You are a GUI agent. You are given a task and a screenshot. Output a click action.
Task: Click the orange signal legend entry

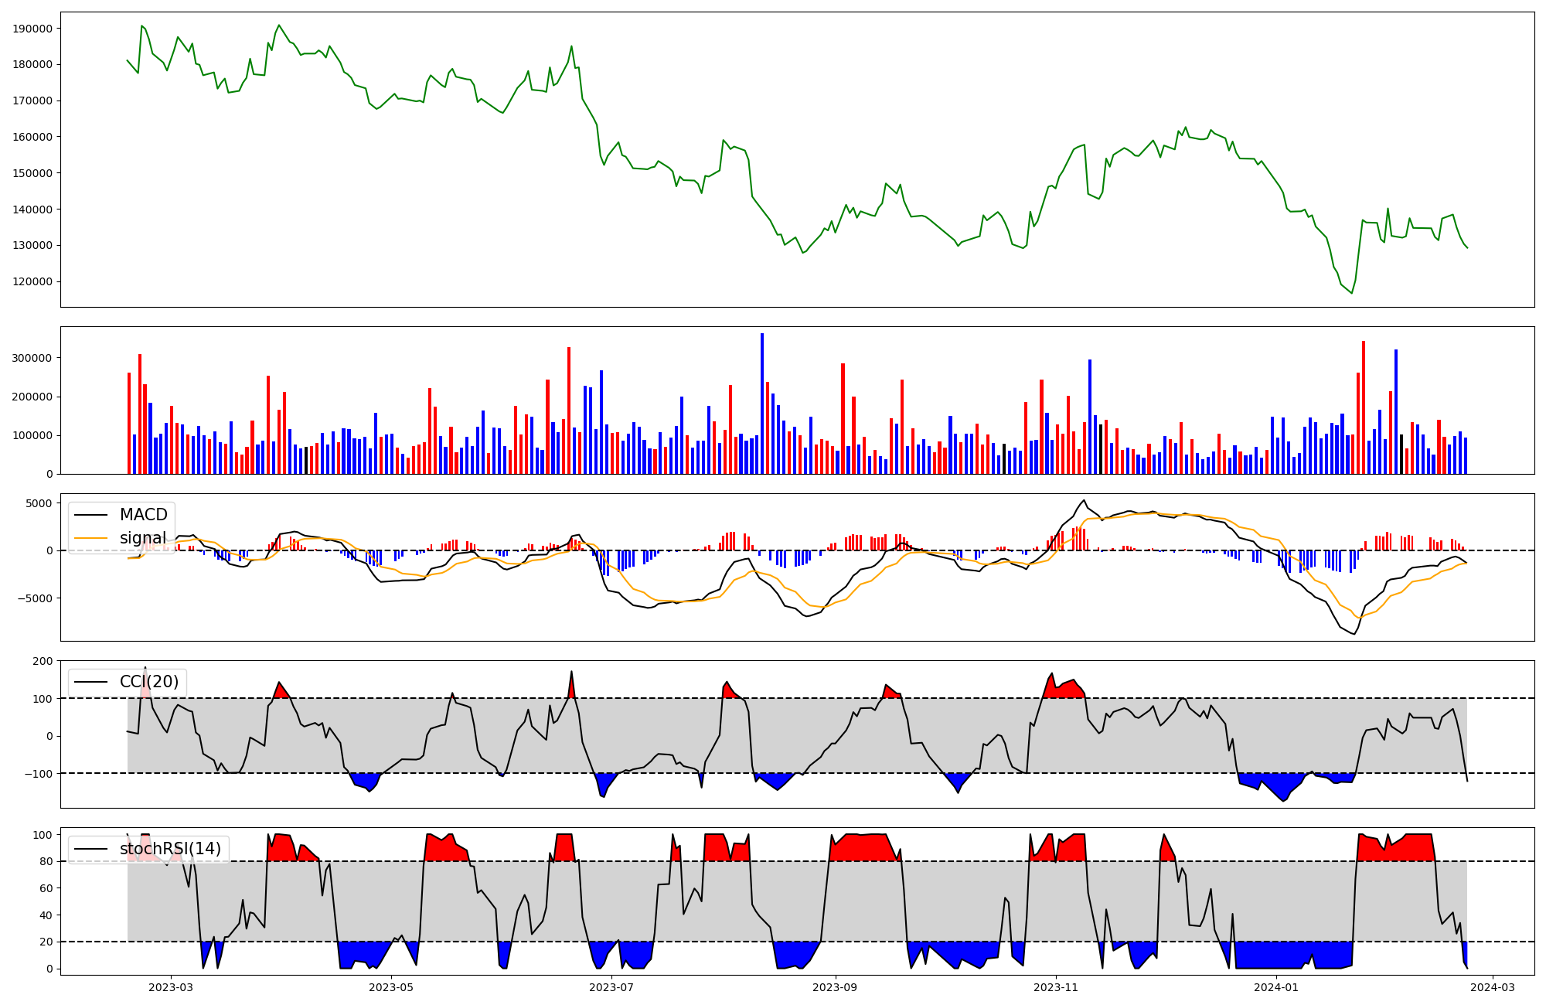point(142,538)
